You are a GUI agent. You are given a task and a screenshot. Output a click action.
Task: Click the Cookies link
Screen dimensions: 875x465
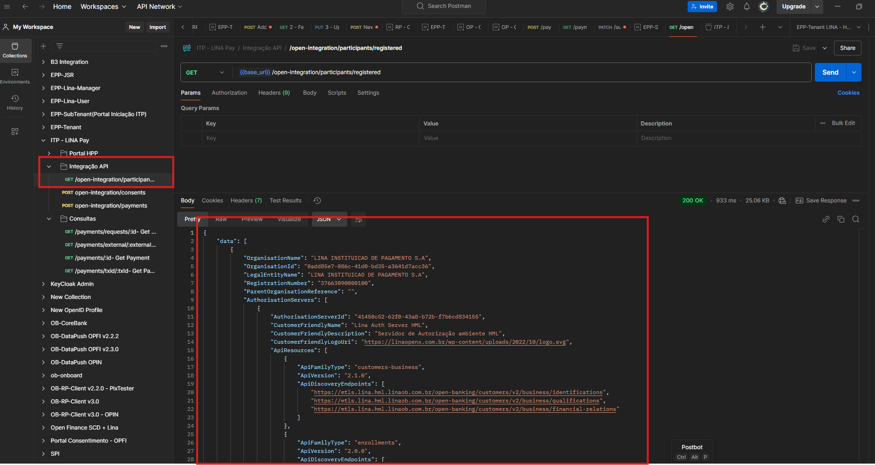tap(848, 93)
